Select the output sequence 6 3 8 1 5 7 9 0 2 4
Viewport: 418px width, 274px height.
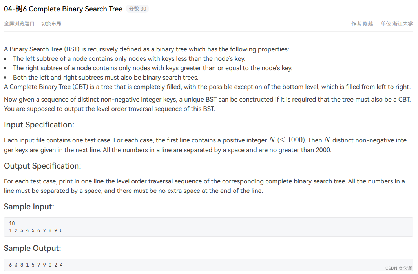point(36,265)
